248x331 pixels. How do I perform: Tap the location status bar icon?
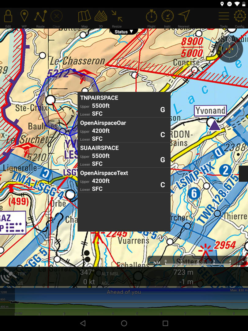[222, 4]
